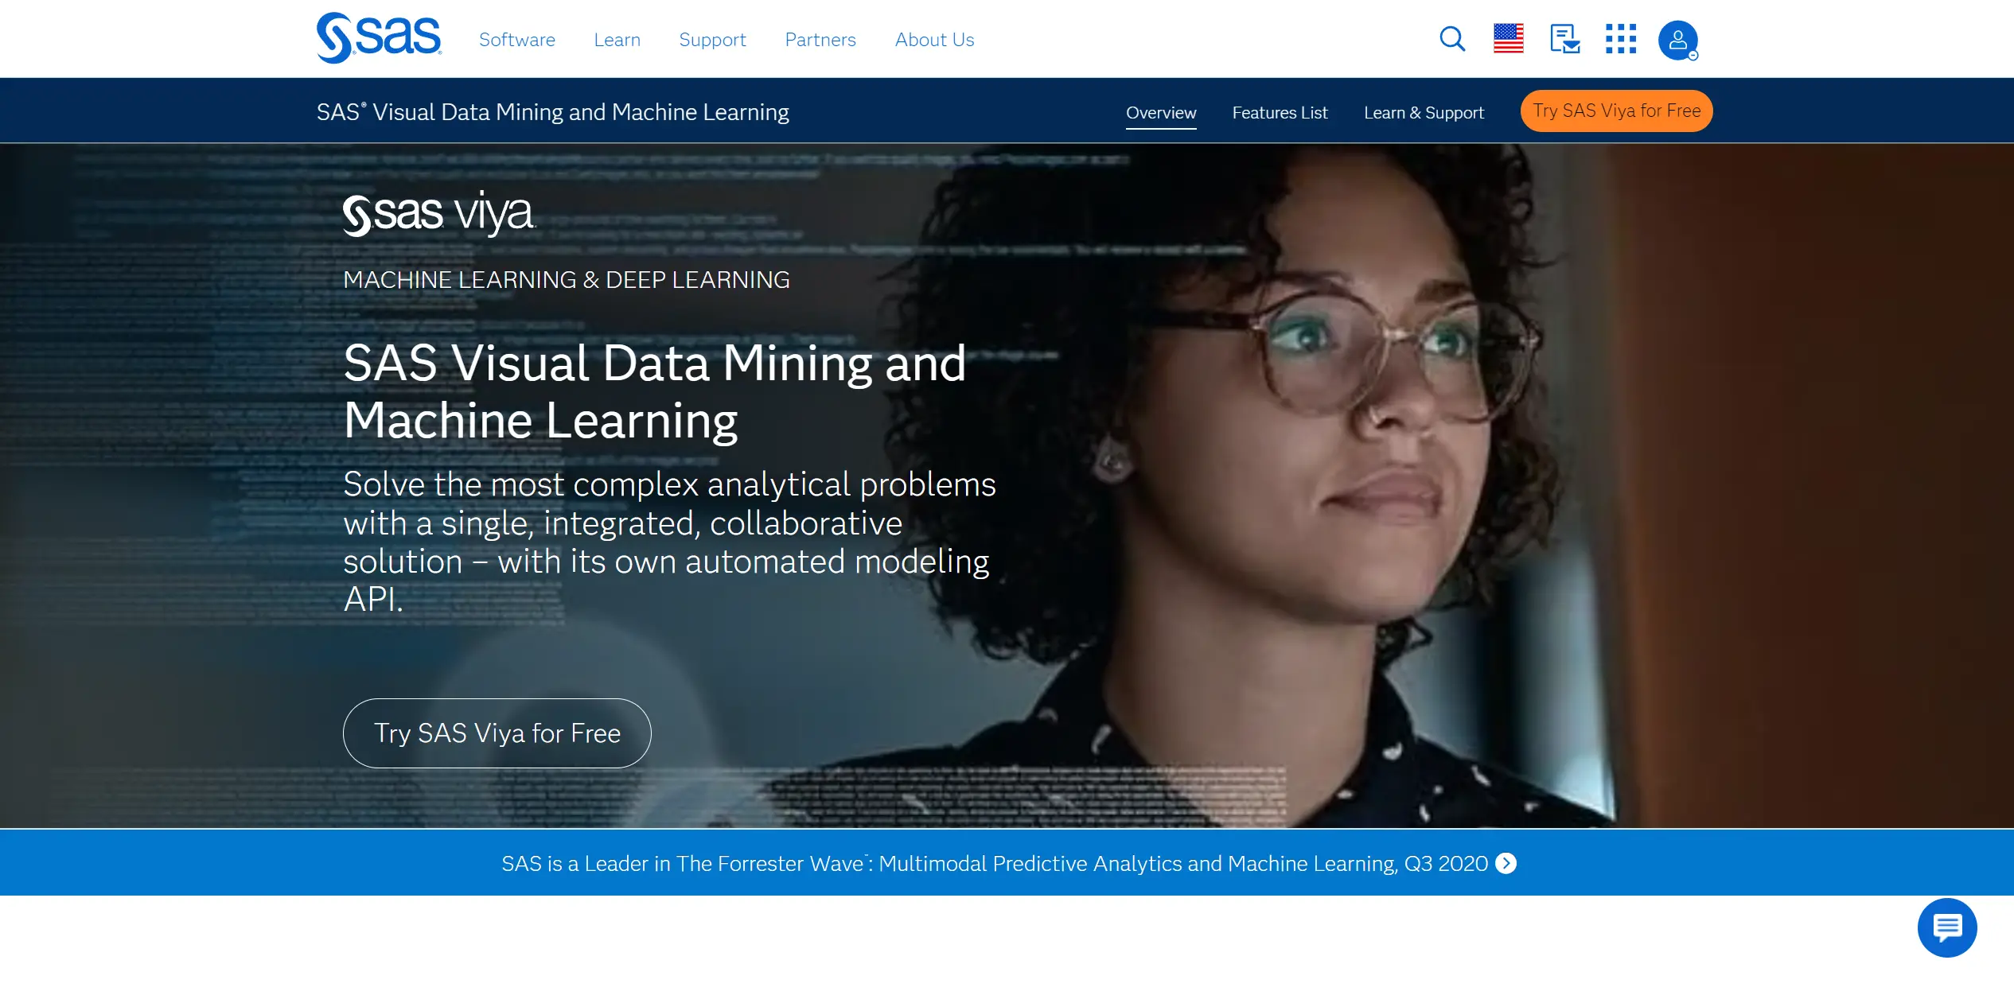
Task: Click the US flag region selector
Action: pyautogui.click(x=1508, y=38)
